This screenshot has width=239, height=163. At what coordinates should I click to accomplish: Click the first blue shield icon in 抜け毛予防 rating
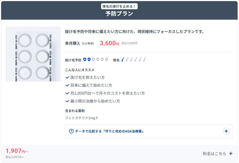[x=85, y=59]
